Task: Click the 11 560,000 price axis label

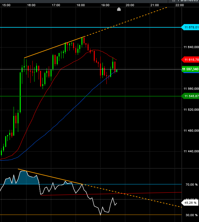Action: coord(191,88)
